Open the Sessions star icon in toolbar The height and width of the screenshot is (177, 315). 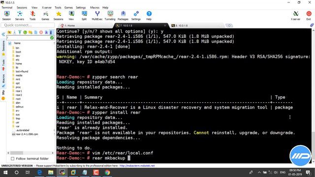58,16
